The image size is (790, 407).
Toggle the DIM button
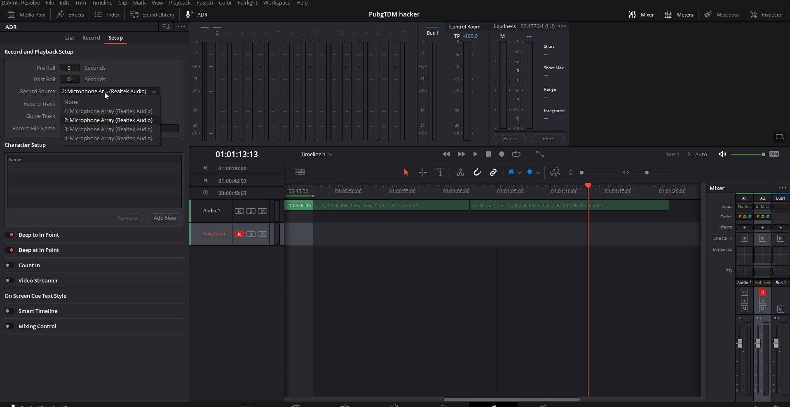[774, 154]
